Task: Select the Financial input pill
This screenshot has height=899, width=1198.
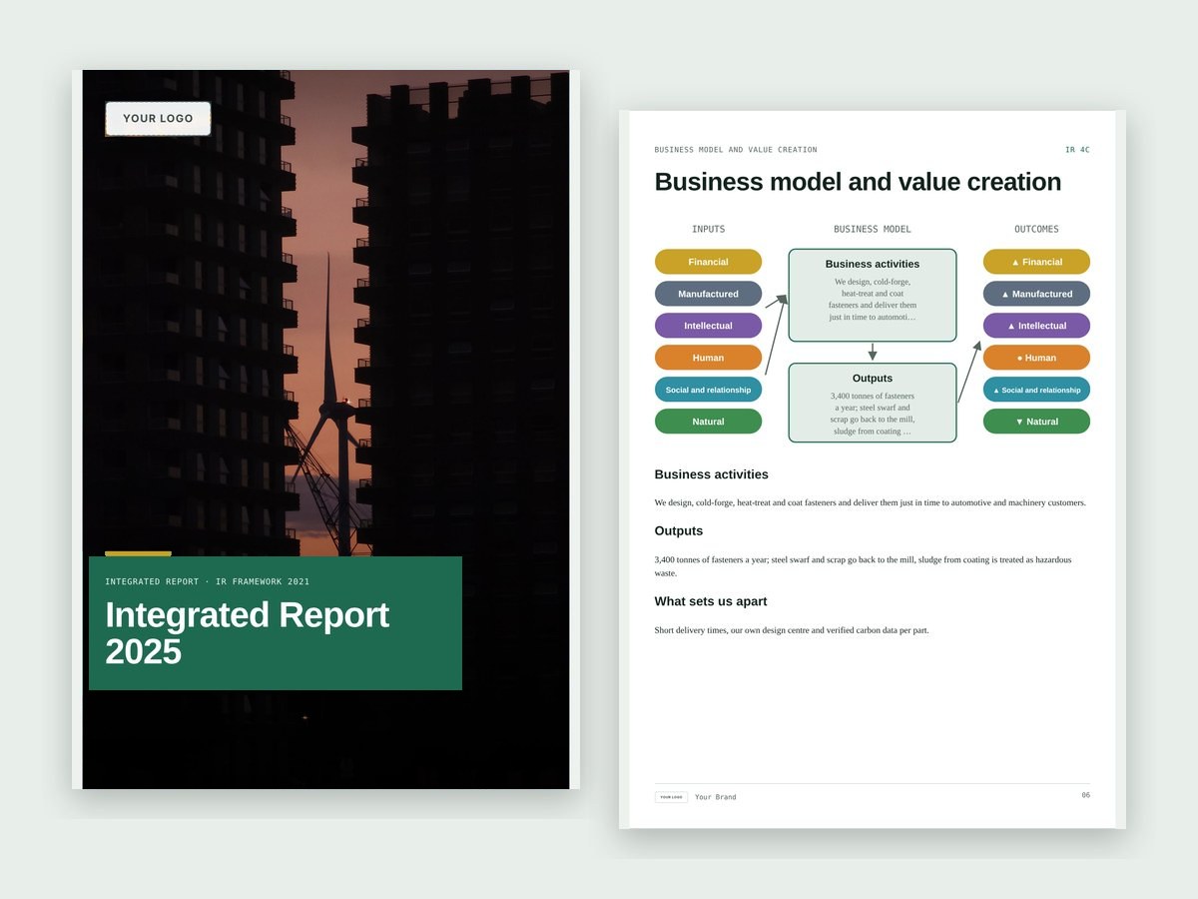Action: (708, 262)
